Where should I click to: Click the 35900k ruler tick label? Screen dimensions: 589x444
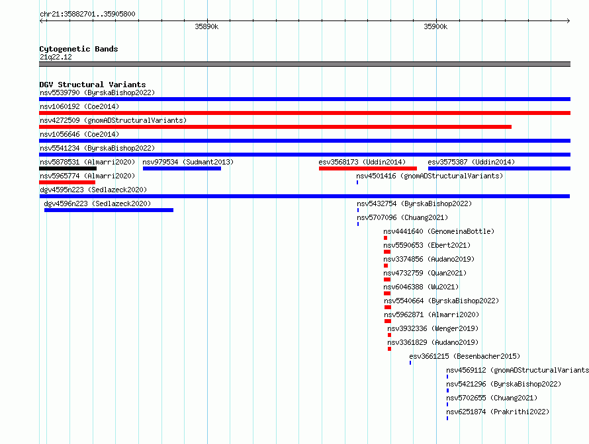(435, 26)
